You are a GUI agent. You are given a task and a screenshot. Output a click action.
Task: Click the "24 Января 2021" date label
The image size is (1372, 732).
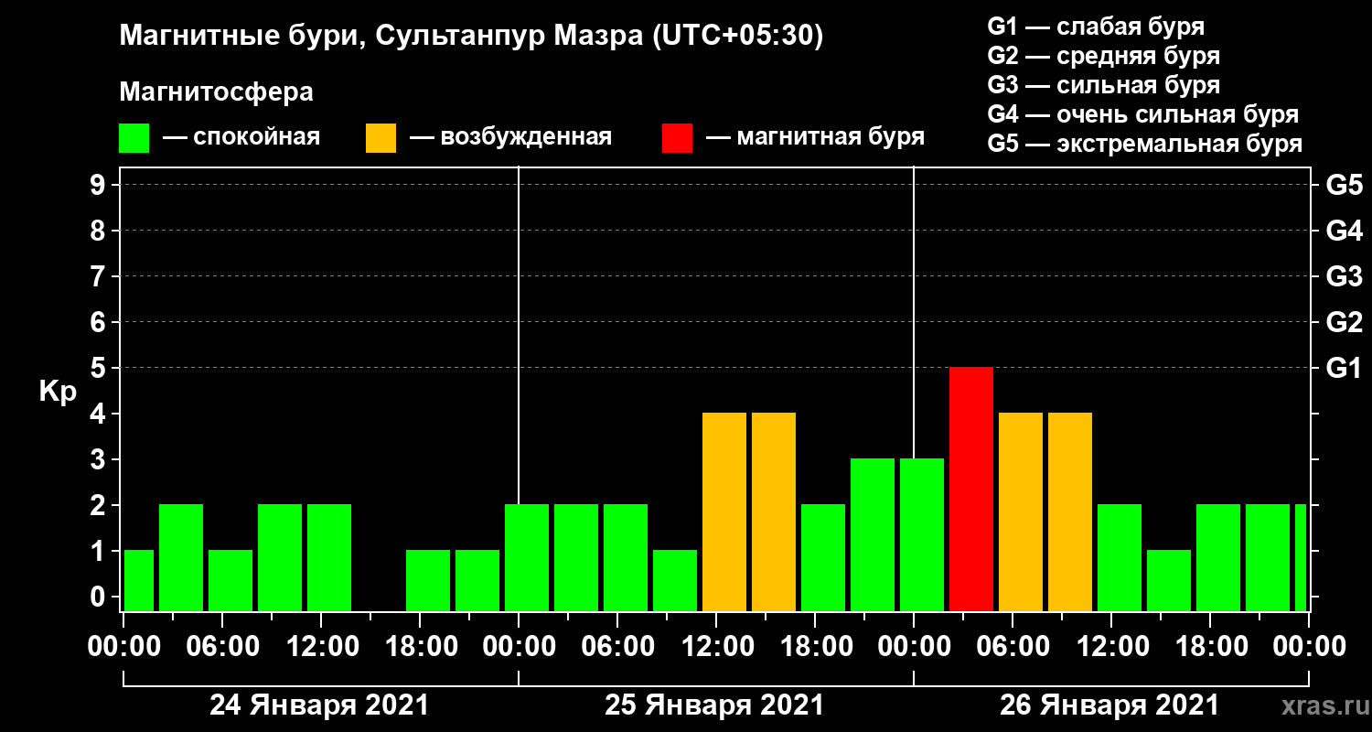(x=319, y=705)
